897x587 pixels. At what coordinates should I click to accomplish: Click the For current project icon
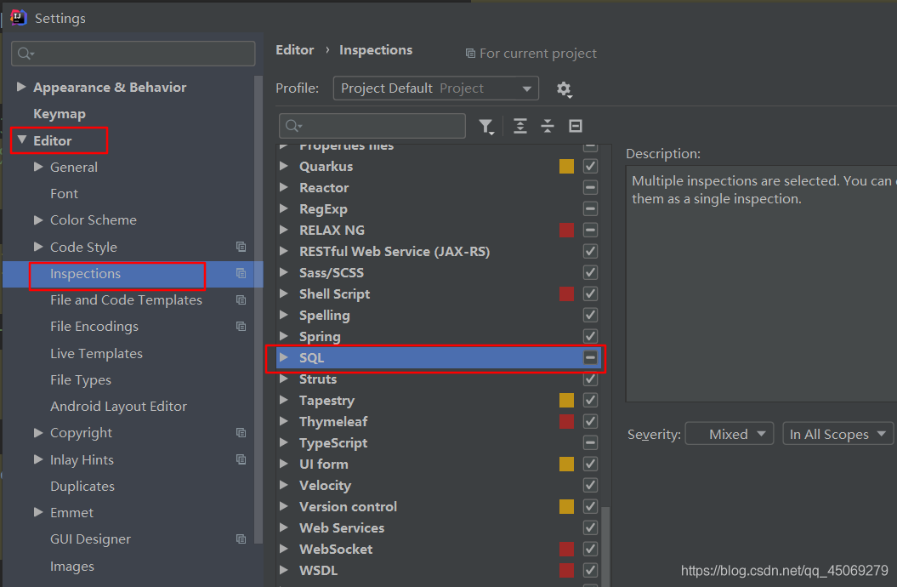click(x=470, y=54)
